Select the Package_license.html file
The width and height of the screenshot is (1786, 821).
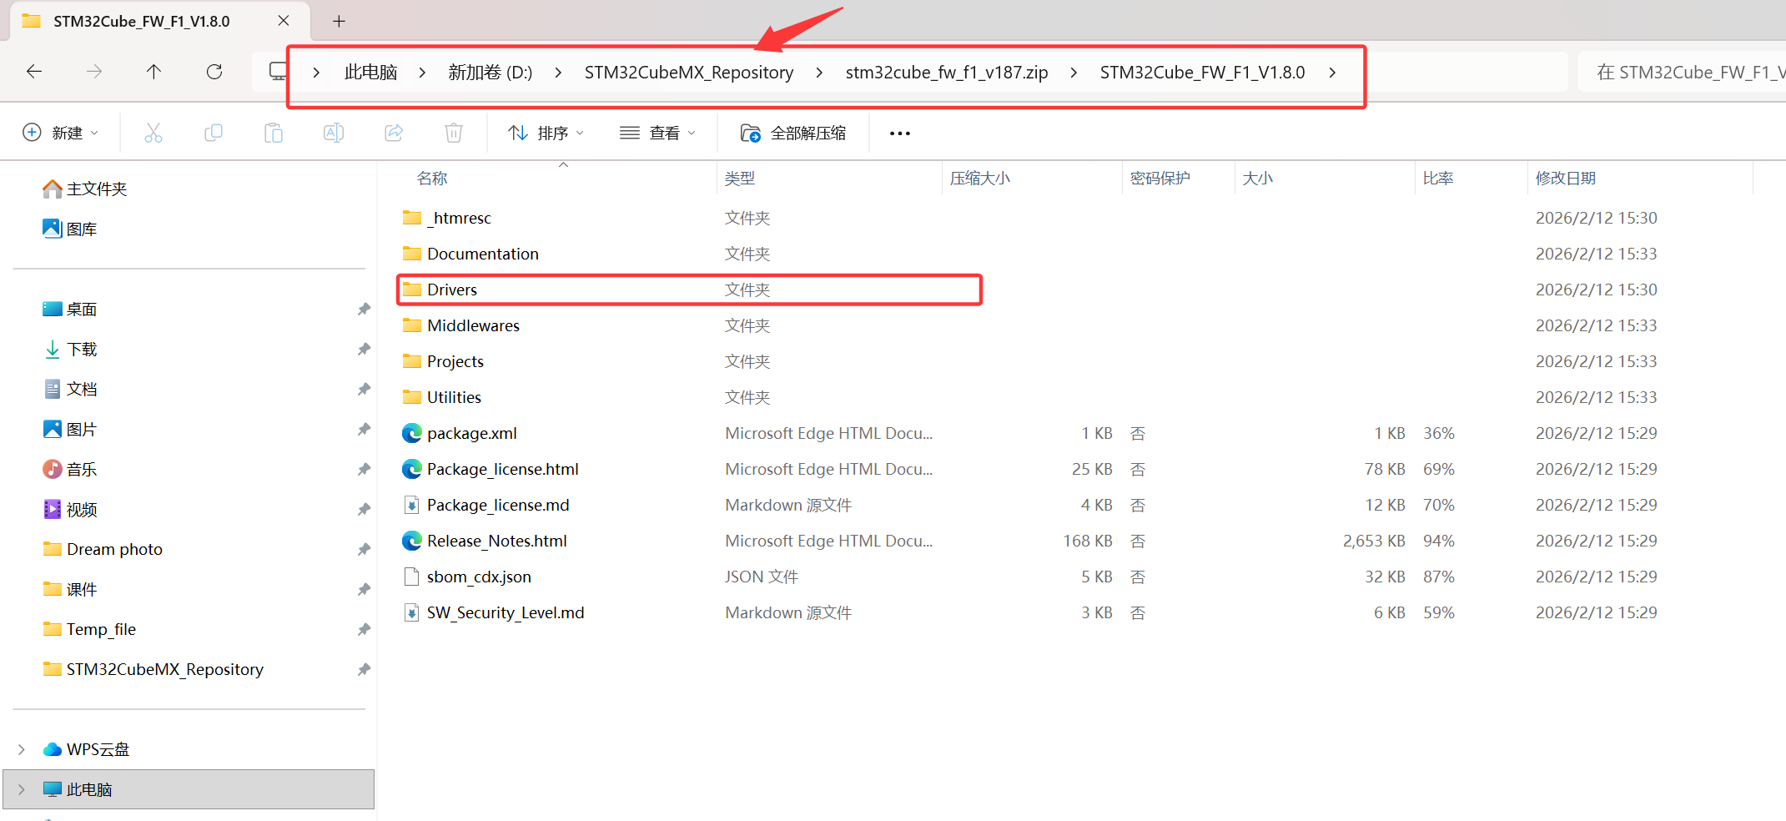click(x=503, y=469)
